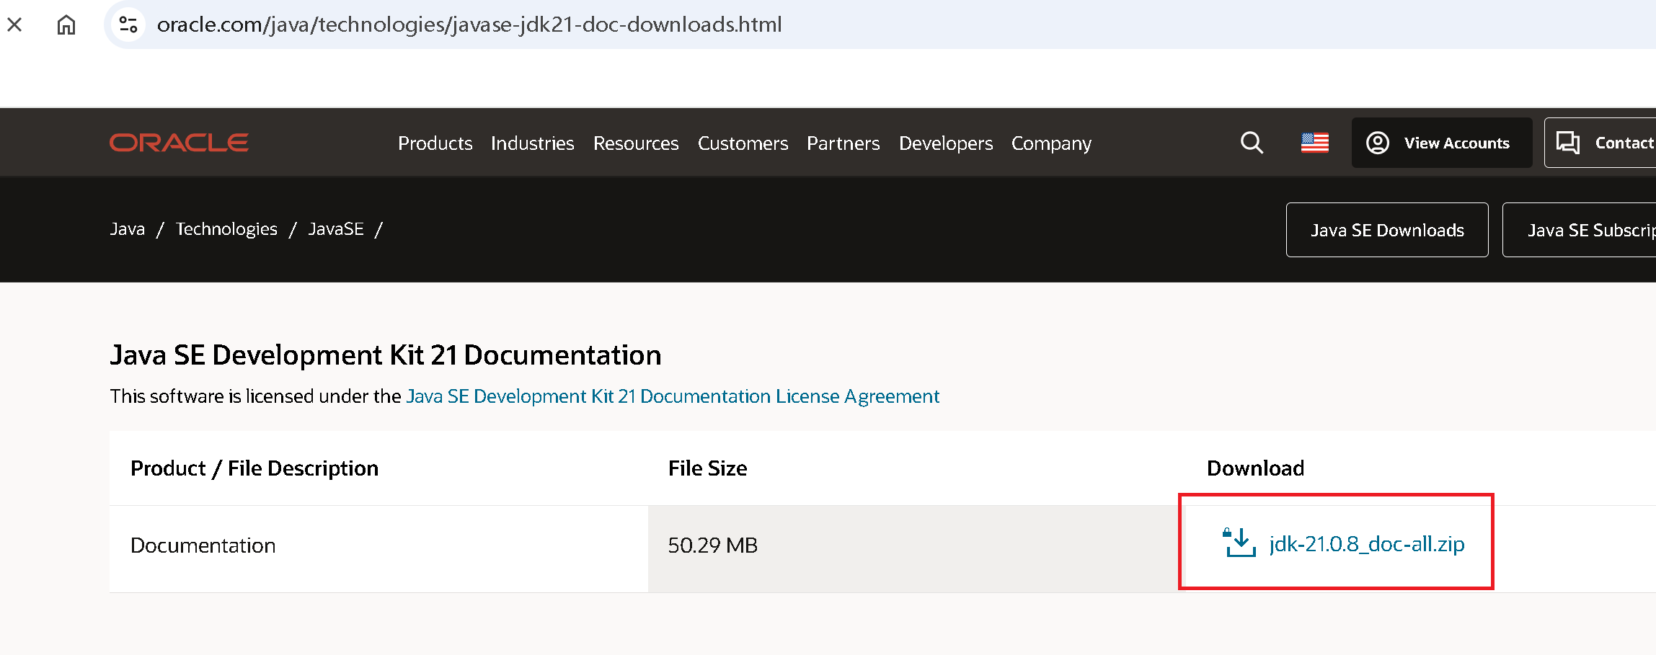Open the Developers menu
Image resolution: width=1656 pixels, height=655 pixels.
(x=946, y=143)
